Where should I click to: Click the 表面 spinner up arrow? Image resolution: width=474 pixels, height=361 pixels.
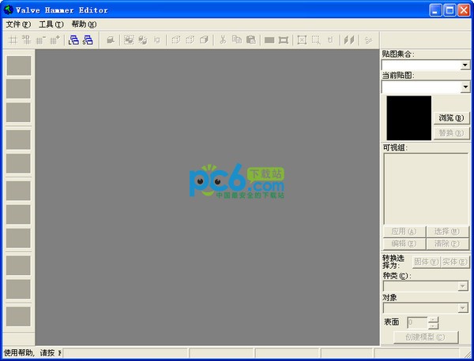point(433,320)
